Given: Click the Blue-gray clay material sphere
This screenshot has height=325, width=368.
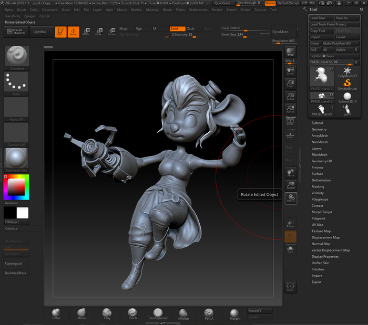Looking at the screenshot, I should point(17,158).
